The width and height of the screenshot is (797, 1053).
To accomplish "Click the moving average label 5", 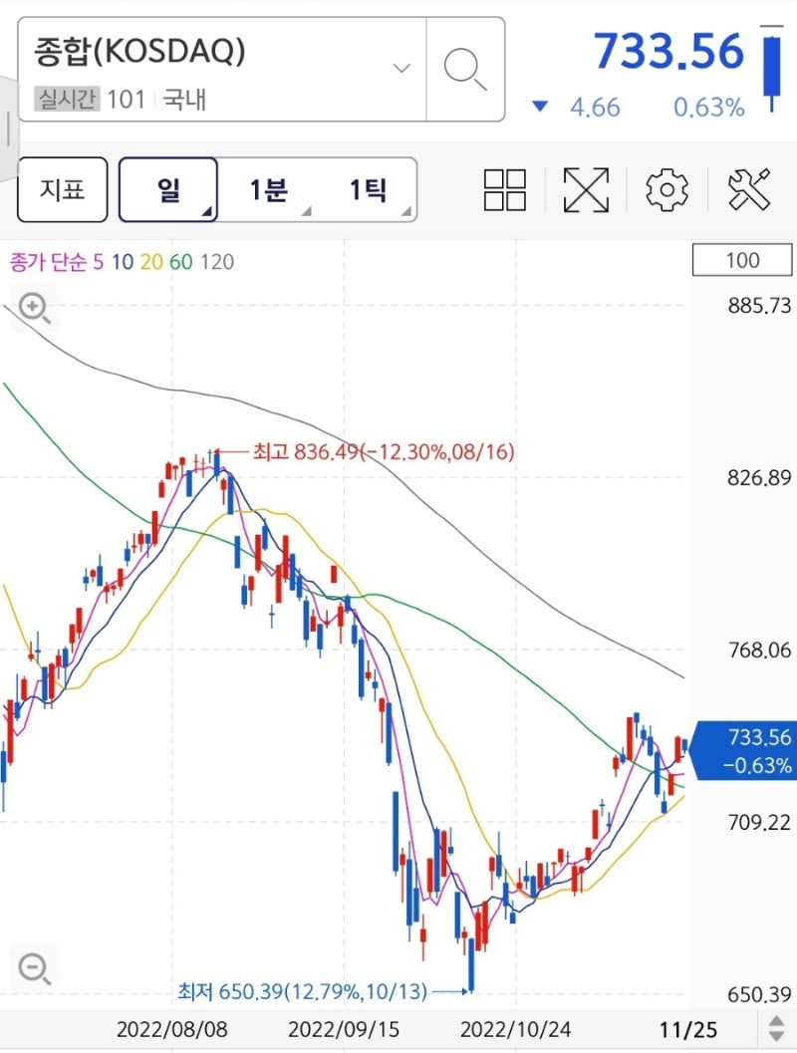I will point(98,262).
